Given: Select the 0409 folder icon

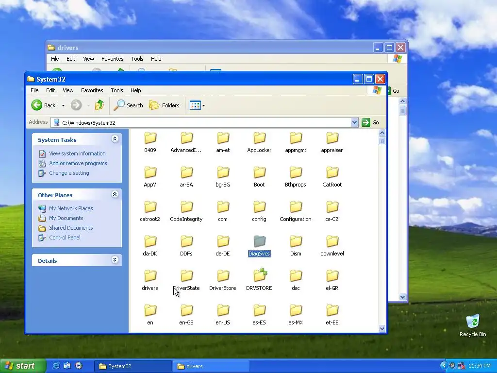Looking at the screenshot, I should [x=150, y=138].
